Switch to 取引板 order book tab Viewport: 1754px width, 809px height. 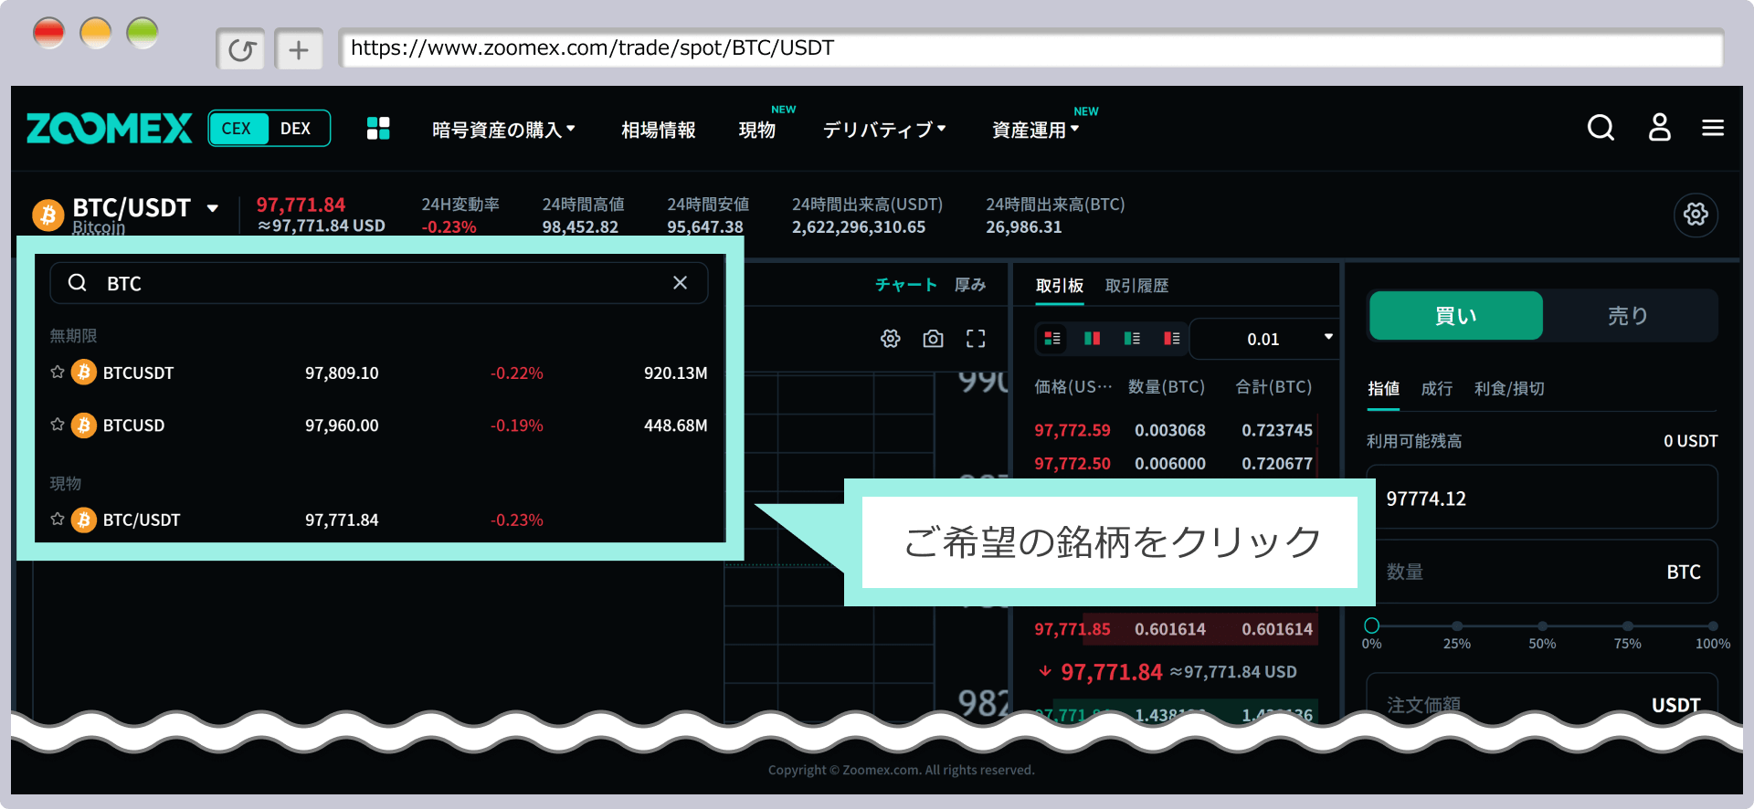coord(1060,286)
